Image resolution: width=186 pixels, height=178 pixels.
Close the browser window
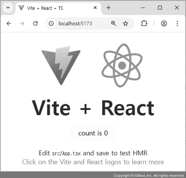coord(177,8)
